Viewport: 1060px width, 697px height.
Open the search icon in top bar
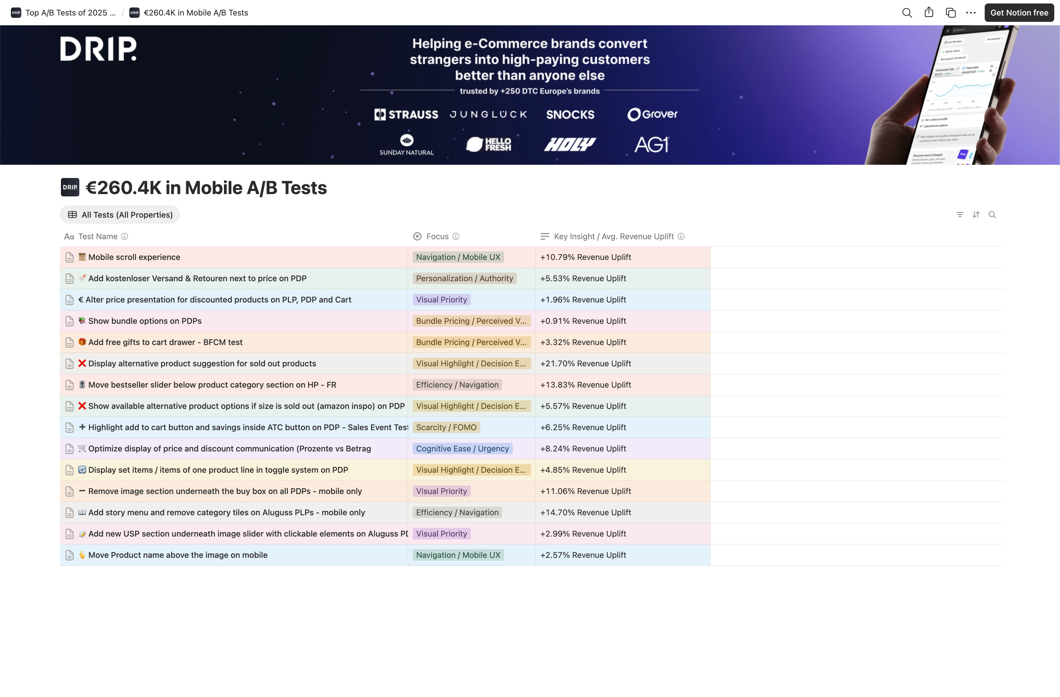click(907, 12)
